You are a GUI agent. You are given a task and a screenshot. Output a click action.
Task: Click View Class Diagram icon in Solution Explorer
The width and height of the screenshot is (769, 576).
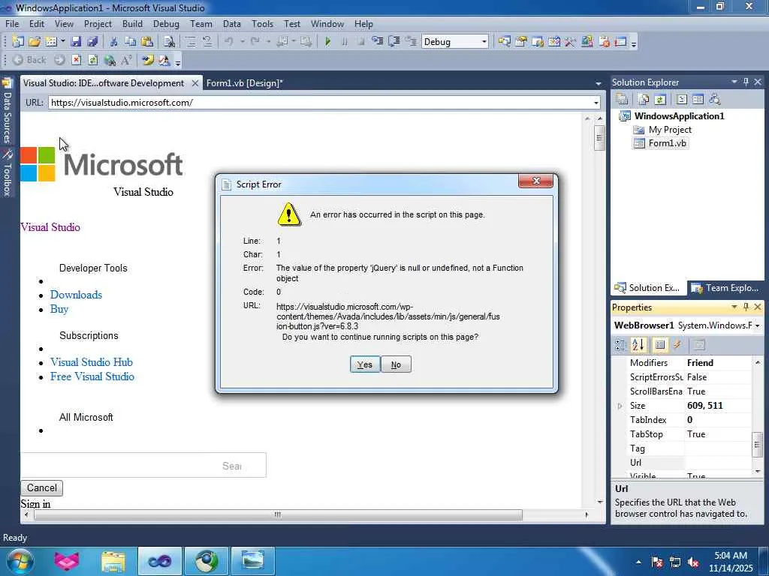[715, 100]
